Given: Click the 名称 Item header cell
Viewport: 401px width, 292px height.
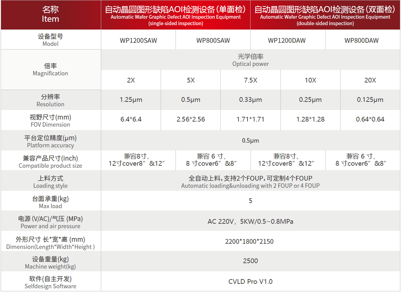Looking at the screenshot, I should point(50,15).
